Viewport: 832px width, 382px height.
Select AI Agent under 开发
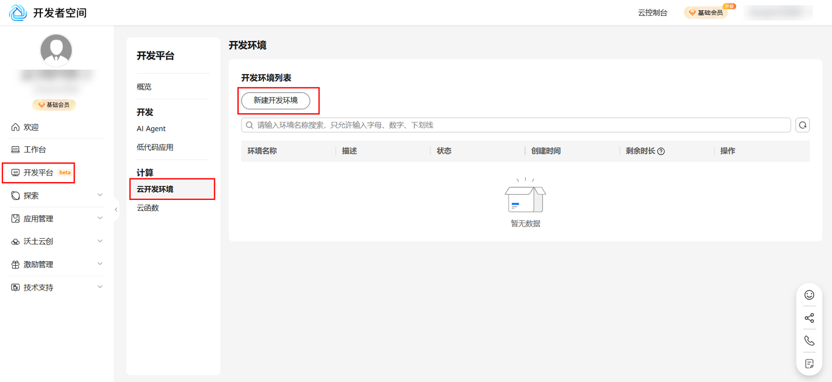click(151, 128)
